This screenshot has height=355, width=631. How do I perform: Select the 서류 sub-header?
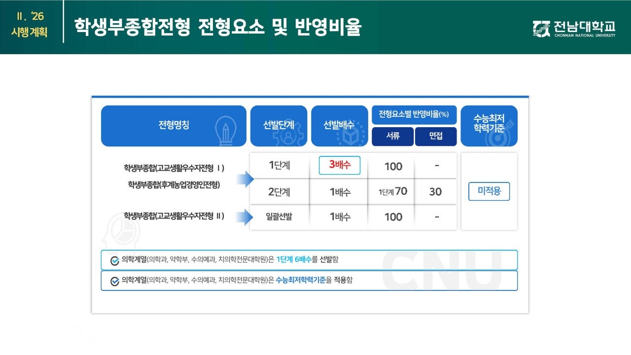393,137
